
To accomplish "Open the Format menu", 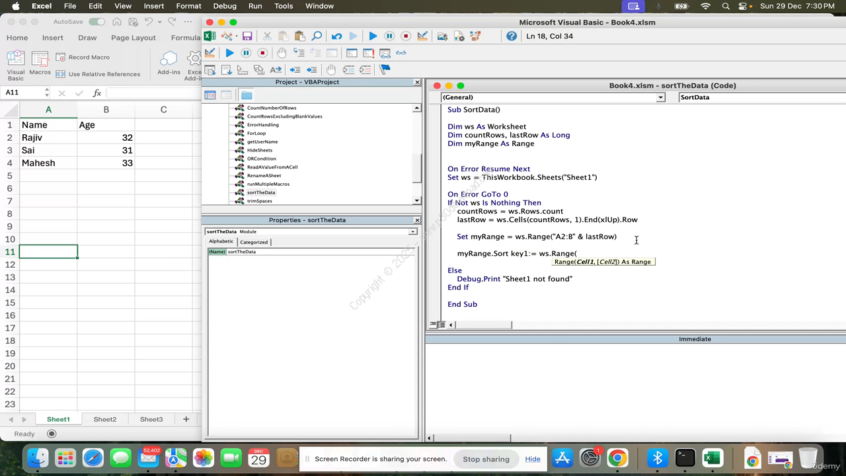I will coord(188,6).
